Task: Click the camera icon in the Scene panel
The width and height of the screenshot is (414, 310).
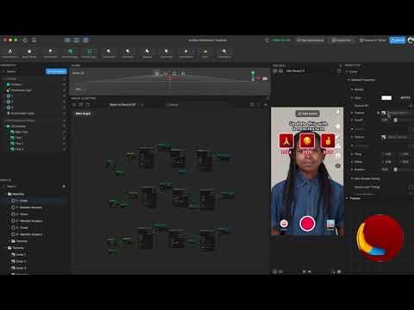Action: click(x=265, y=78)
